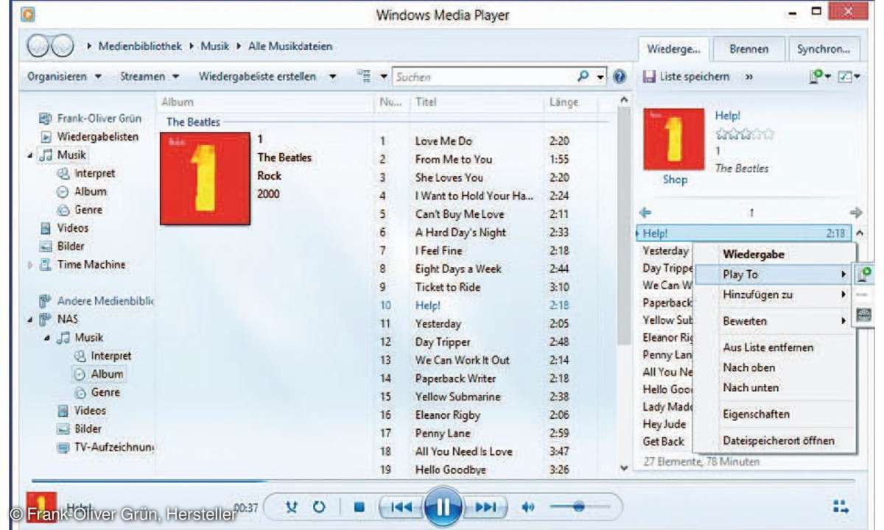884x530 pixels.
Task: Toggle repeat playback
Action: pyautogui.click(x=319, y=506)
